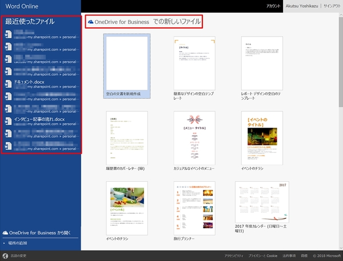Screen dimensions: 343x261
Task: Click cloud icon next to OneDrive for Business から開く
Action: 5,233
